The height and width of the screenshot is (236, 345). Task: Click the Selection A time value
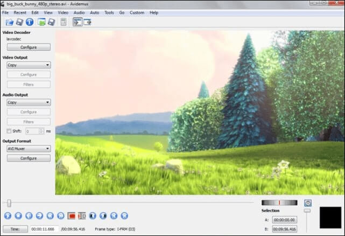pyautogui.click(x=285, y=220)
